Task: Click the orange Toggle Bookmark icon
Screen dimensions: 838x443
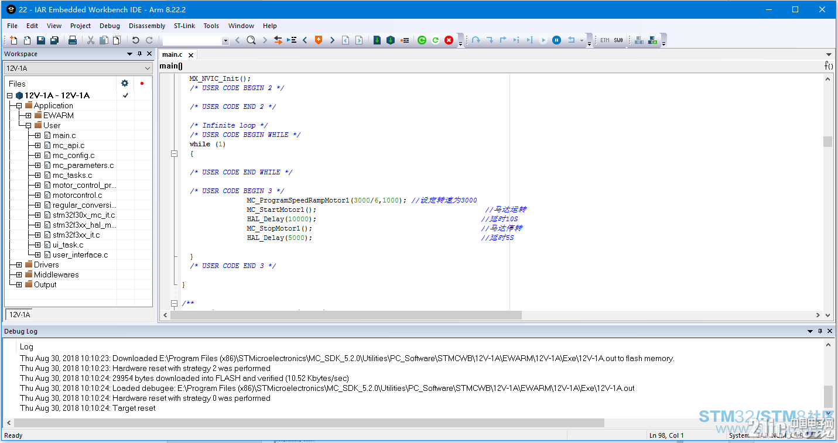Action: tap(319, 40)
